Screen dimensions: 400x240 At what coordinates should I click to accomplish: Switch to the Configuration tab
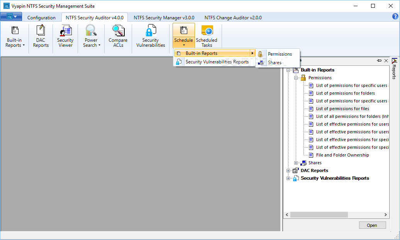[41, 18]
